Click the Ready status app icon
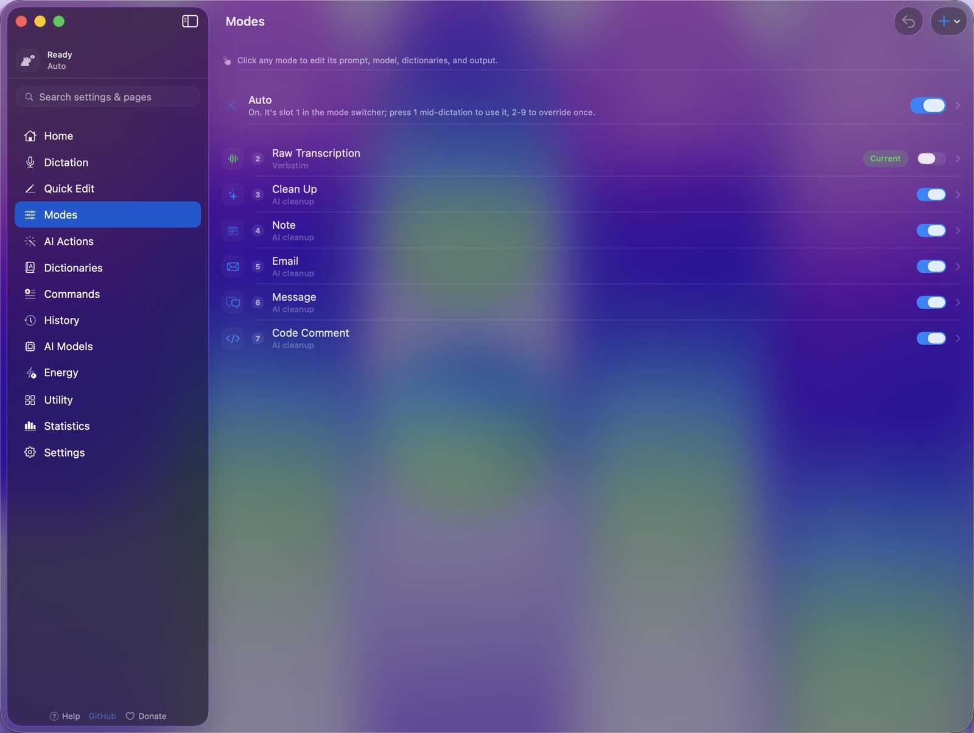This screenshot has height=733, width=974. (28, 60)
